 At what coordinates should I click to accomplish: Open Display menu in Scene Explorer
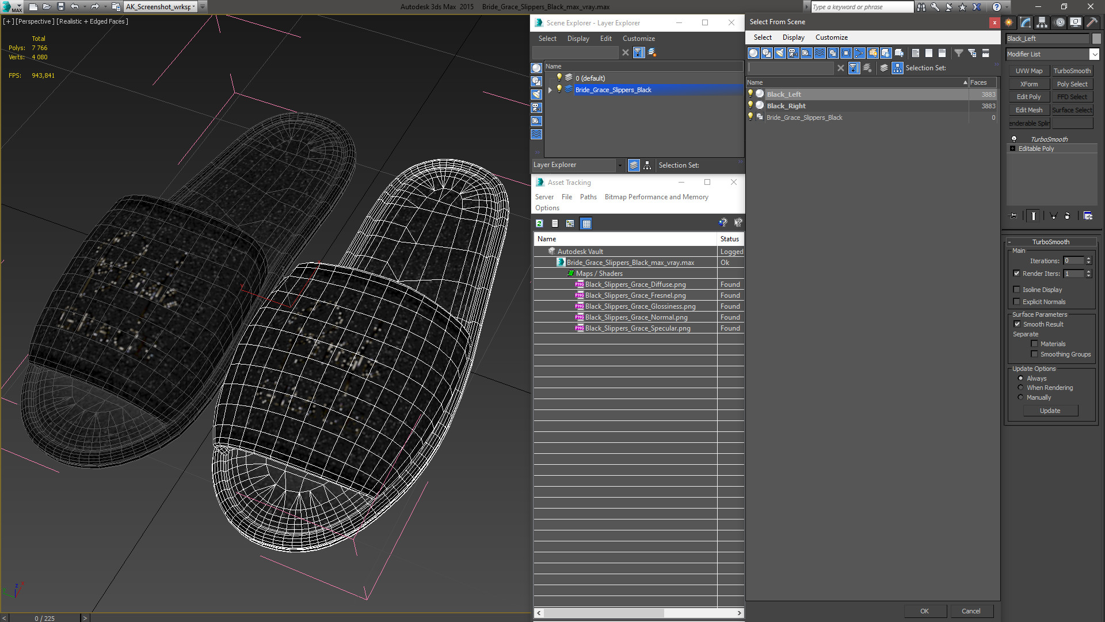click(x=578, y=39)
